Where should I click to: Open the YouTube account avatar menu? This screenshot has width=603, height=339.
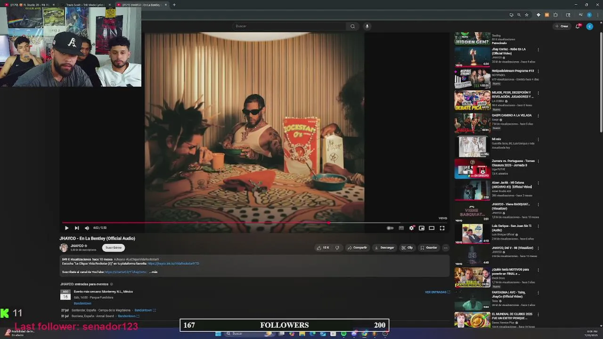(x=589, y=26)
